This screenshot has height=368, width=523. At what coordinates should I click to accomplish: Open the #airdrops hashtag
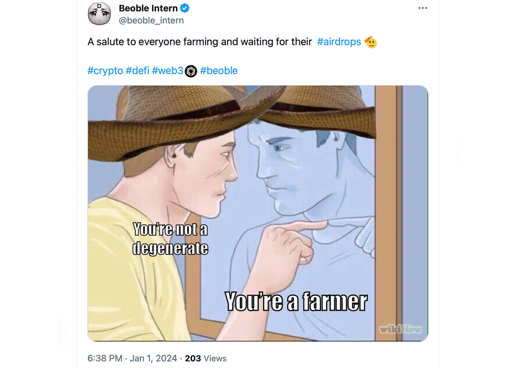pyautogui.click(x=339, y=42)
